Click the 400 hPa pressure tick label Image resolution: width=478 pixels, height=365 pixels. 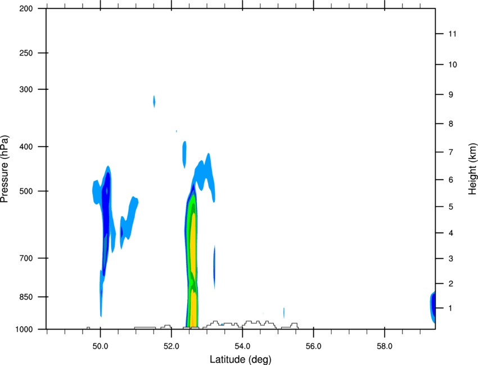coord(26,147)
